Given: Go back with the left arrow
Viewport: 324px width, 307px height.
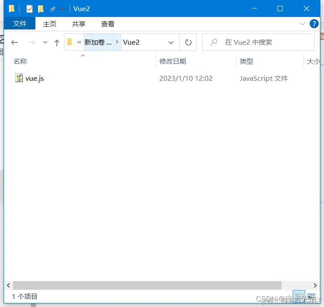Looking at the screenshot, I should coord(14,42).
